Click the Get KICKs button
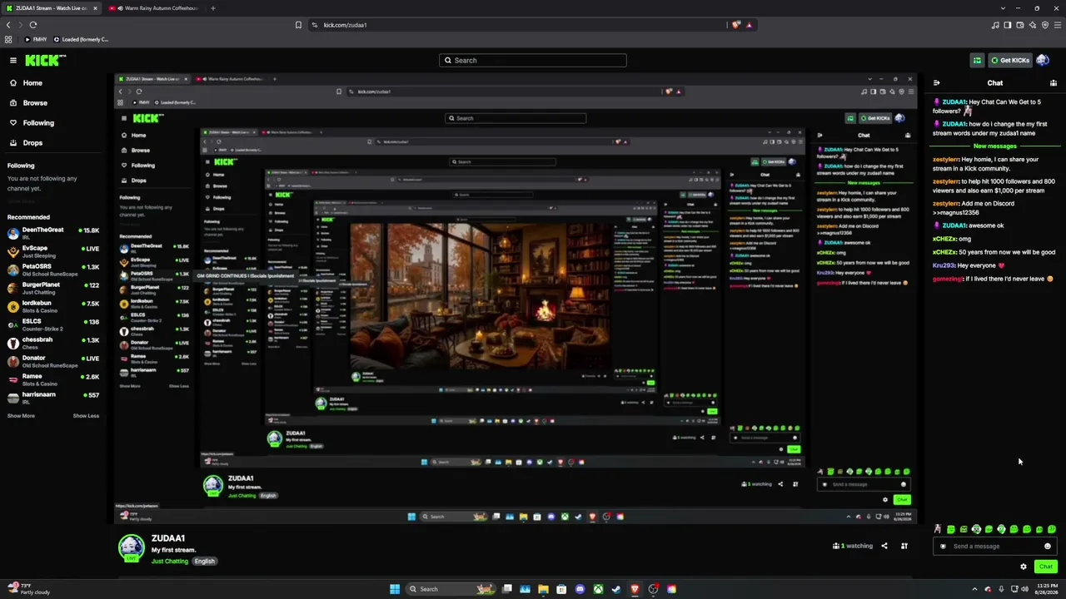Image resolution: width=1066 pixels, height=599 pixels. [x=1010, y=60]
